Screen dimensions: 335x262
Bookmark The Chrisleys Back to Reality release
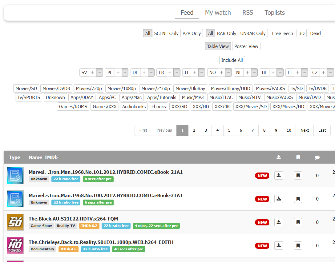(x=298, y=246)
